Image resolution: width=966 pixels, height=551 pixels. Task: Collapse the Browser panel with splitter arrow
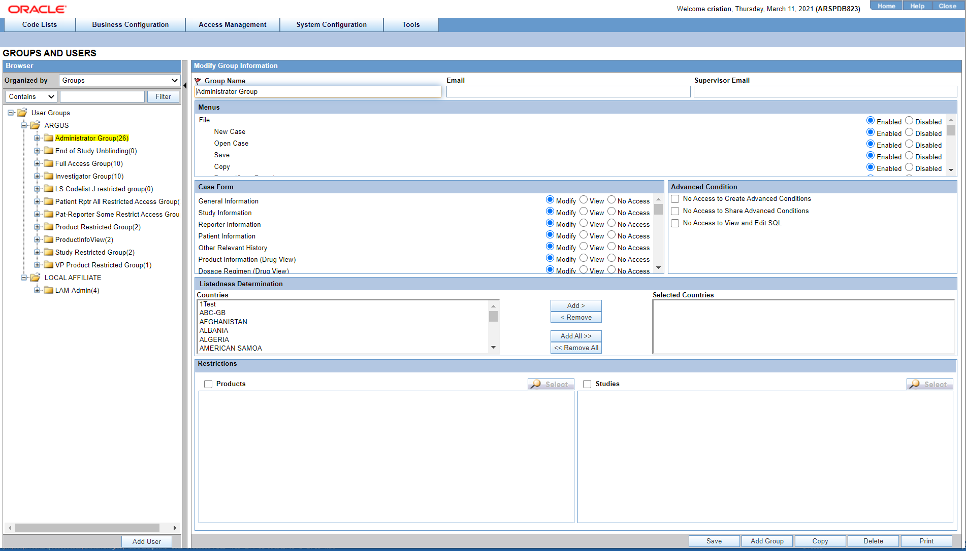point(185,85)
